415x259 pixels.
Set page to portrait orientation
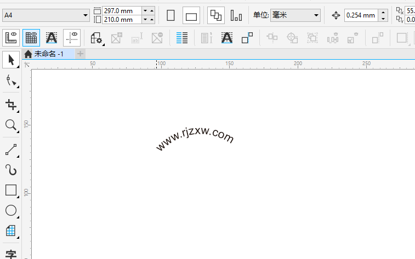(x=170, y=15)
